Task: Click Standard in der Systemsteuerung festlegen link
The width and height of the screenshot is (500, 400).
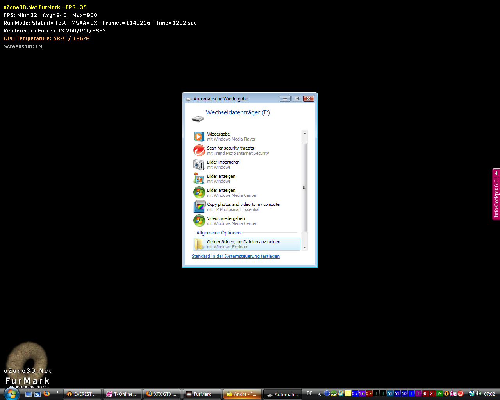Action: pyautogui.click(x=236, y=256)
